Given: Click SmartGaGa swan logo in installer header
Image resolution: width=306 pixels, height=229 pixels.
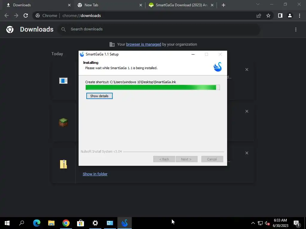Looking at the screenshot, I should 218,67.
